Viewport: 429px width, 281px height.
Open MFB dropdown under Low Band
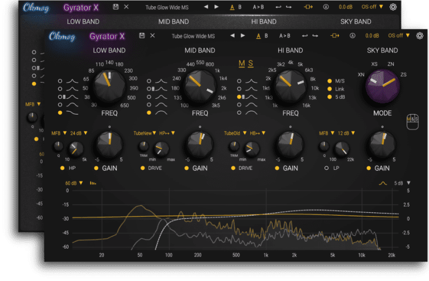59,134
